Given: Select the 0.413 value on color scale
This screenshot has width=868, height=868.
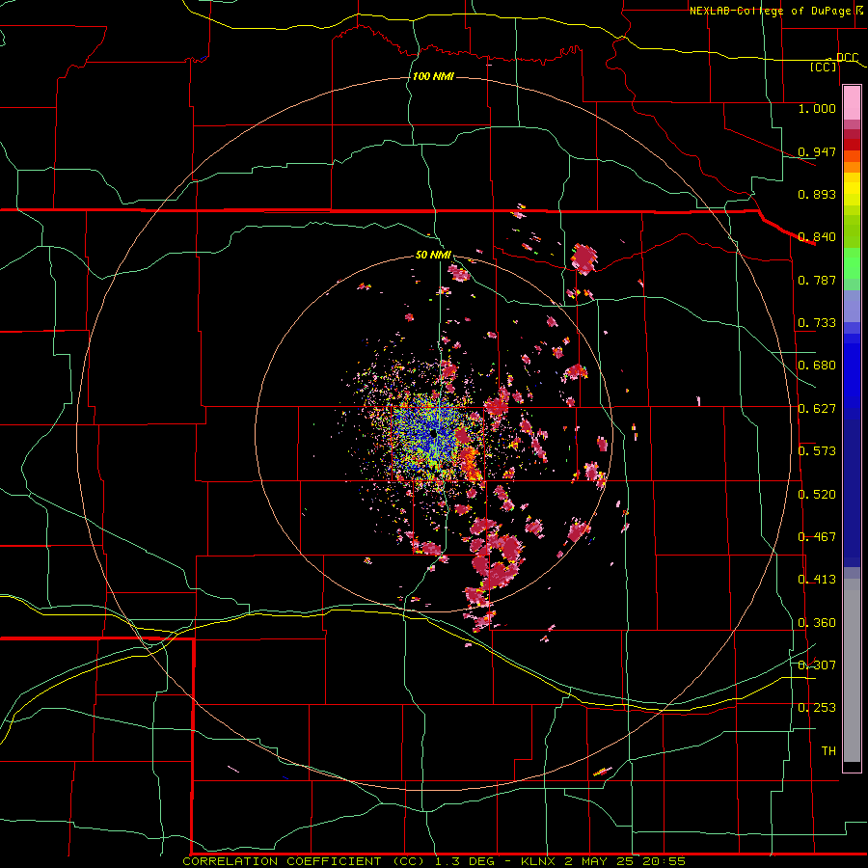Looking at the screenshot, I should [817, 580].
